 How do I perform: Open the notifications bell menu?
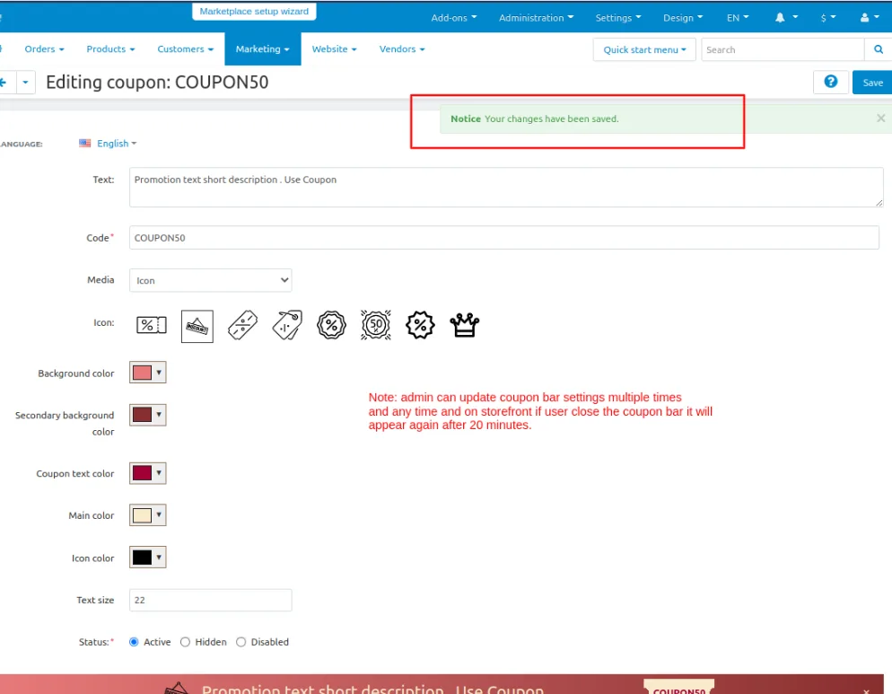786,18
